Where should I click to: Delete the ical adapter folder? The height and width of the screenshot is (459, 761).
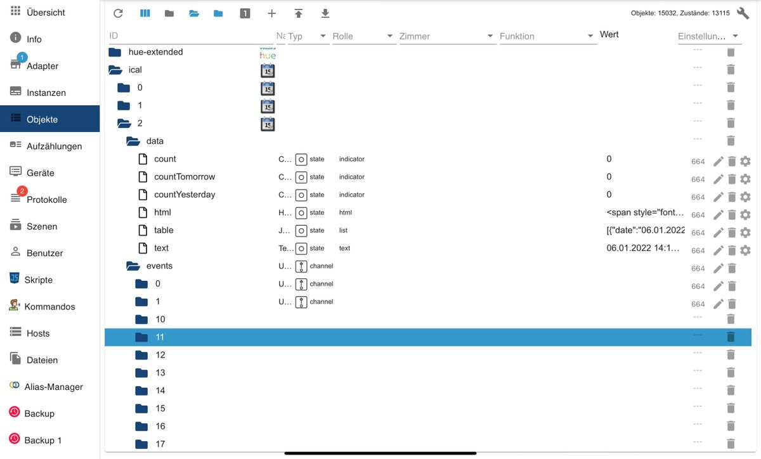pyautogui.click(x=731, y=70)
